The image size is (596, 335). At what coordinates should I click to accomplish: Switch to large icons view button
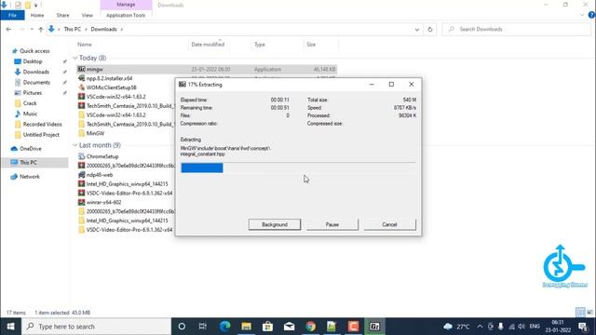590,313
